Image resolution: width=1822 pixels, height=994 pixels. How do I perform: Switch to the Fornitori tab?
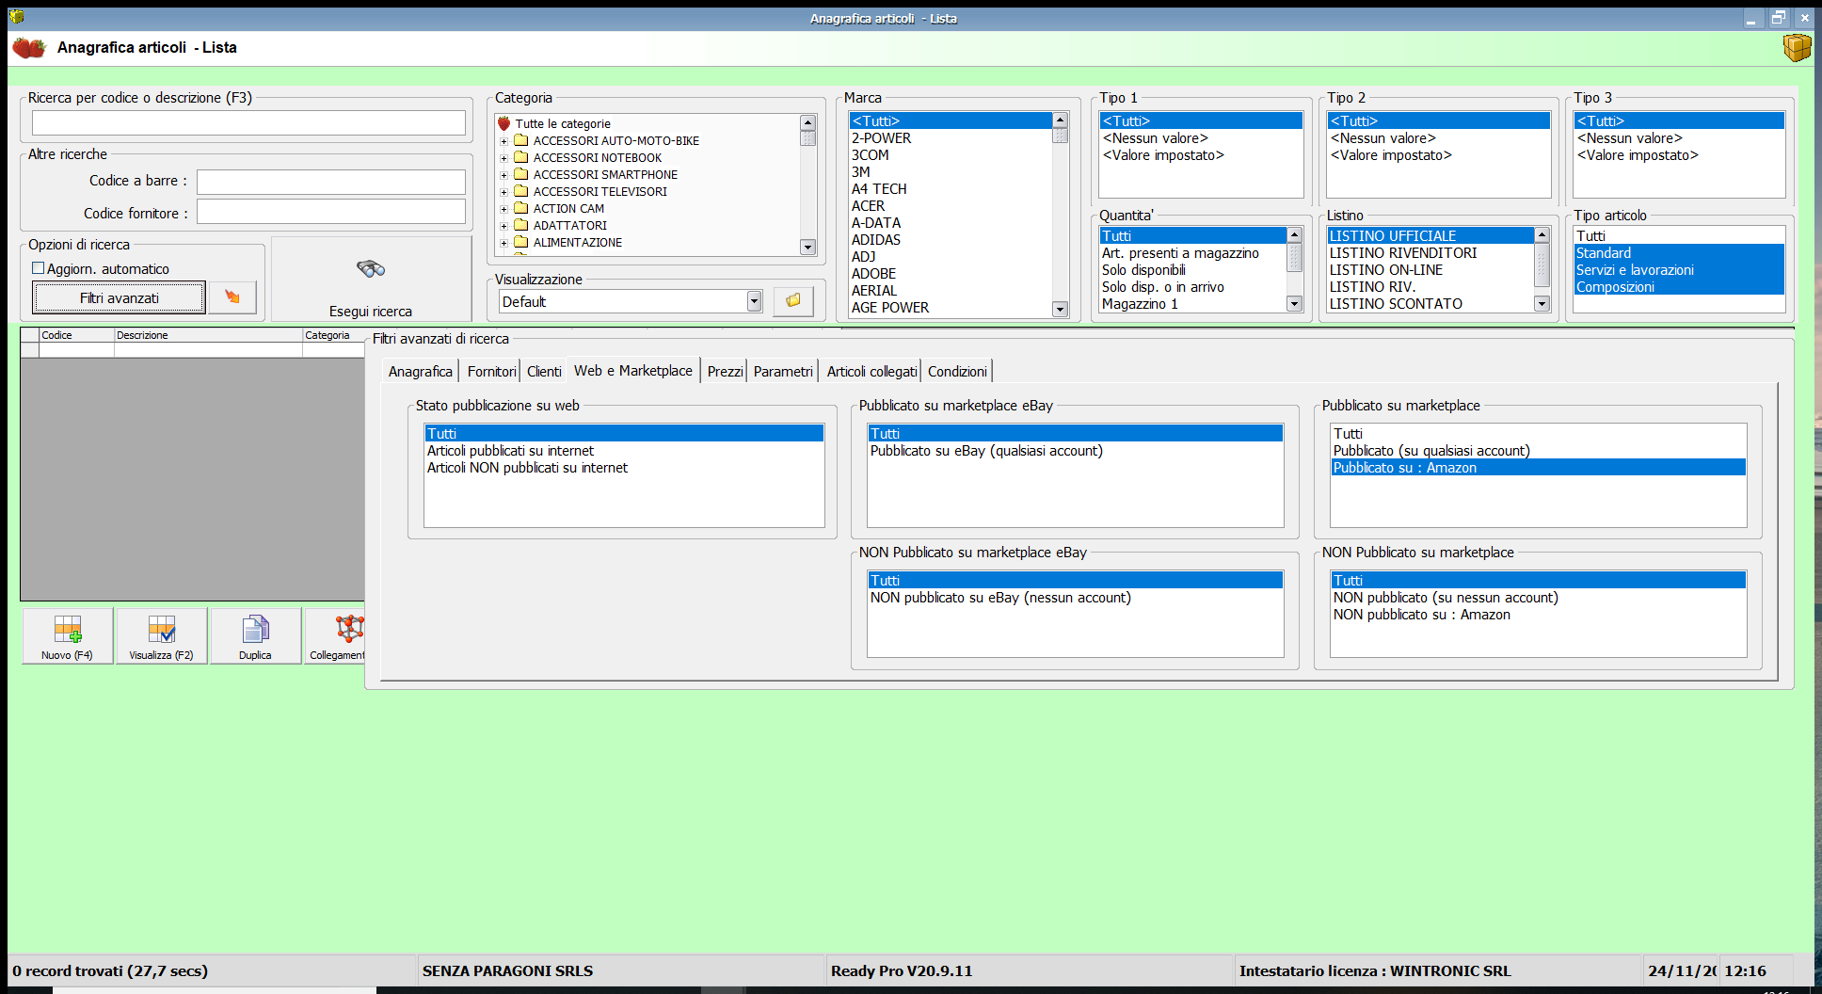[491, 372]
